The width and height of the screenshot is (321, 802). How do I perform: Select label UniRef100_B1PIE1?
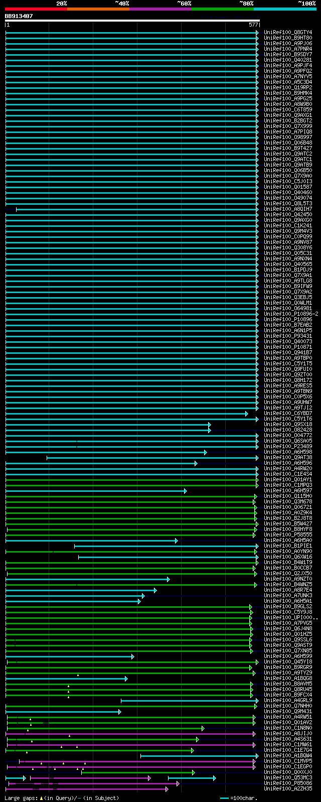click(x=288, y=546)
